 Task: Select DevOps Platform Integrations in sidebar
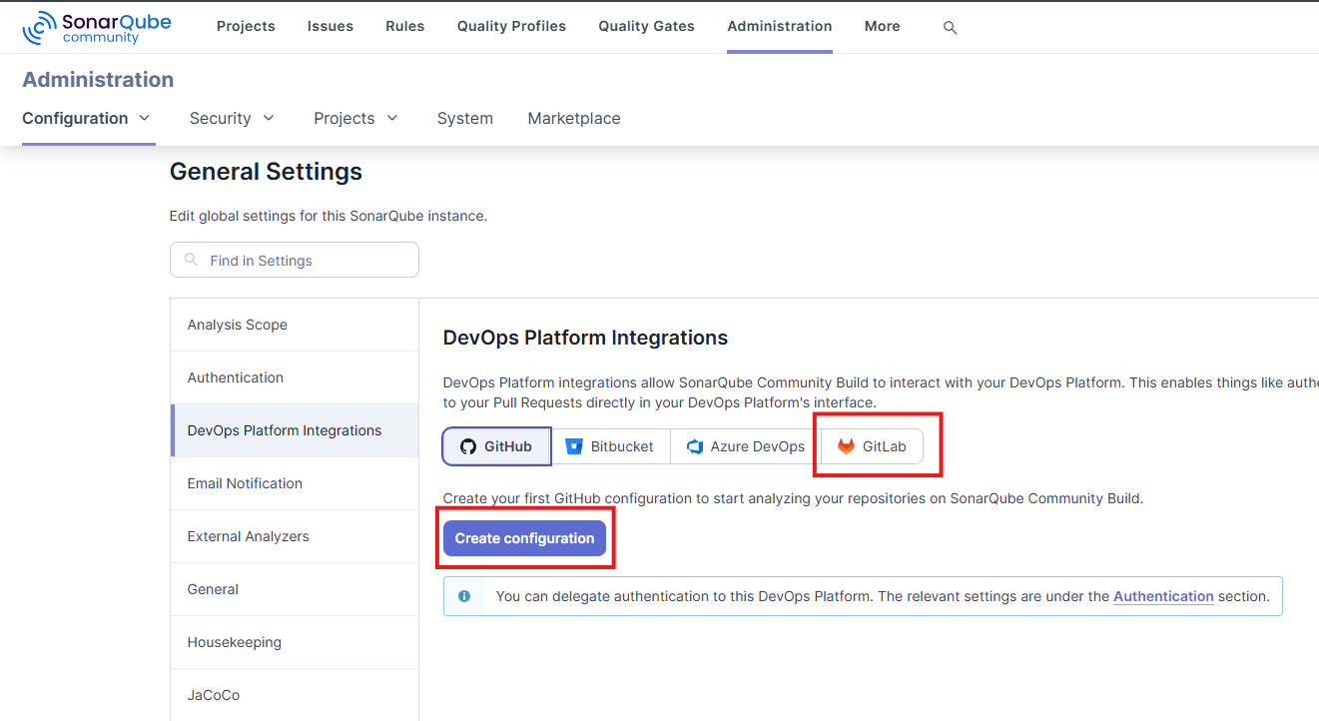295,430
